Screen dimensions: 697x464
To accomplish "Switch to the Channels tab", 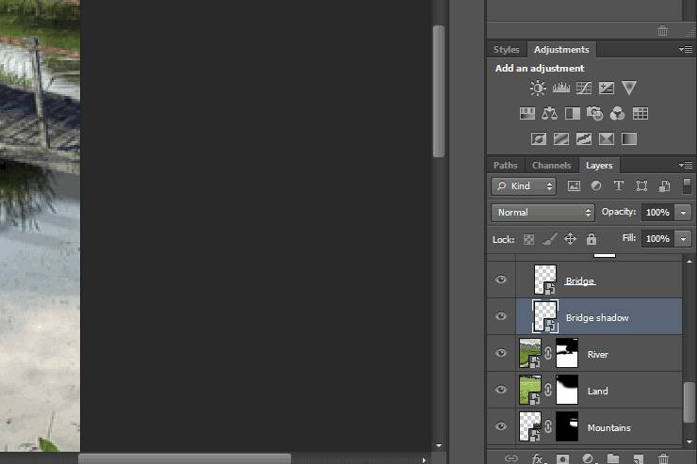I will (x=552, y=166).
